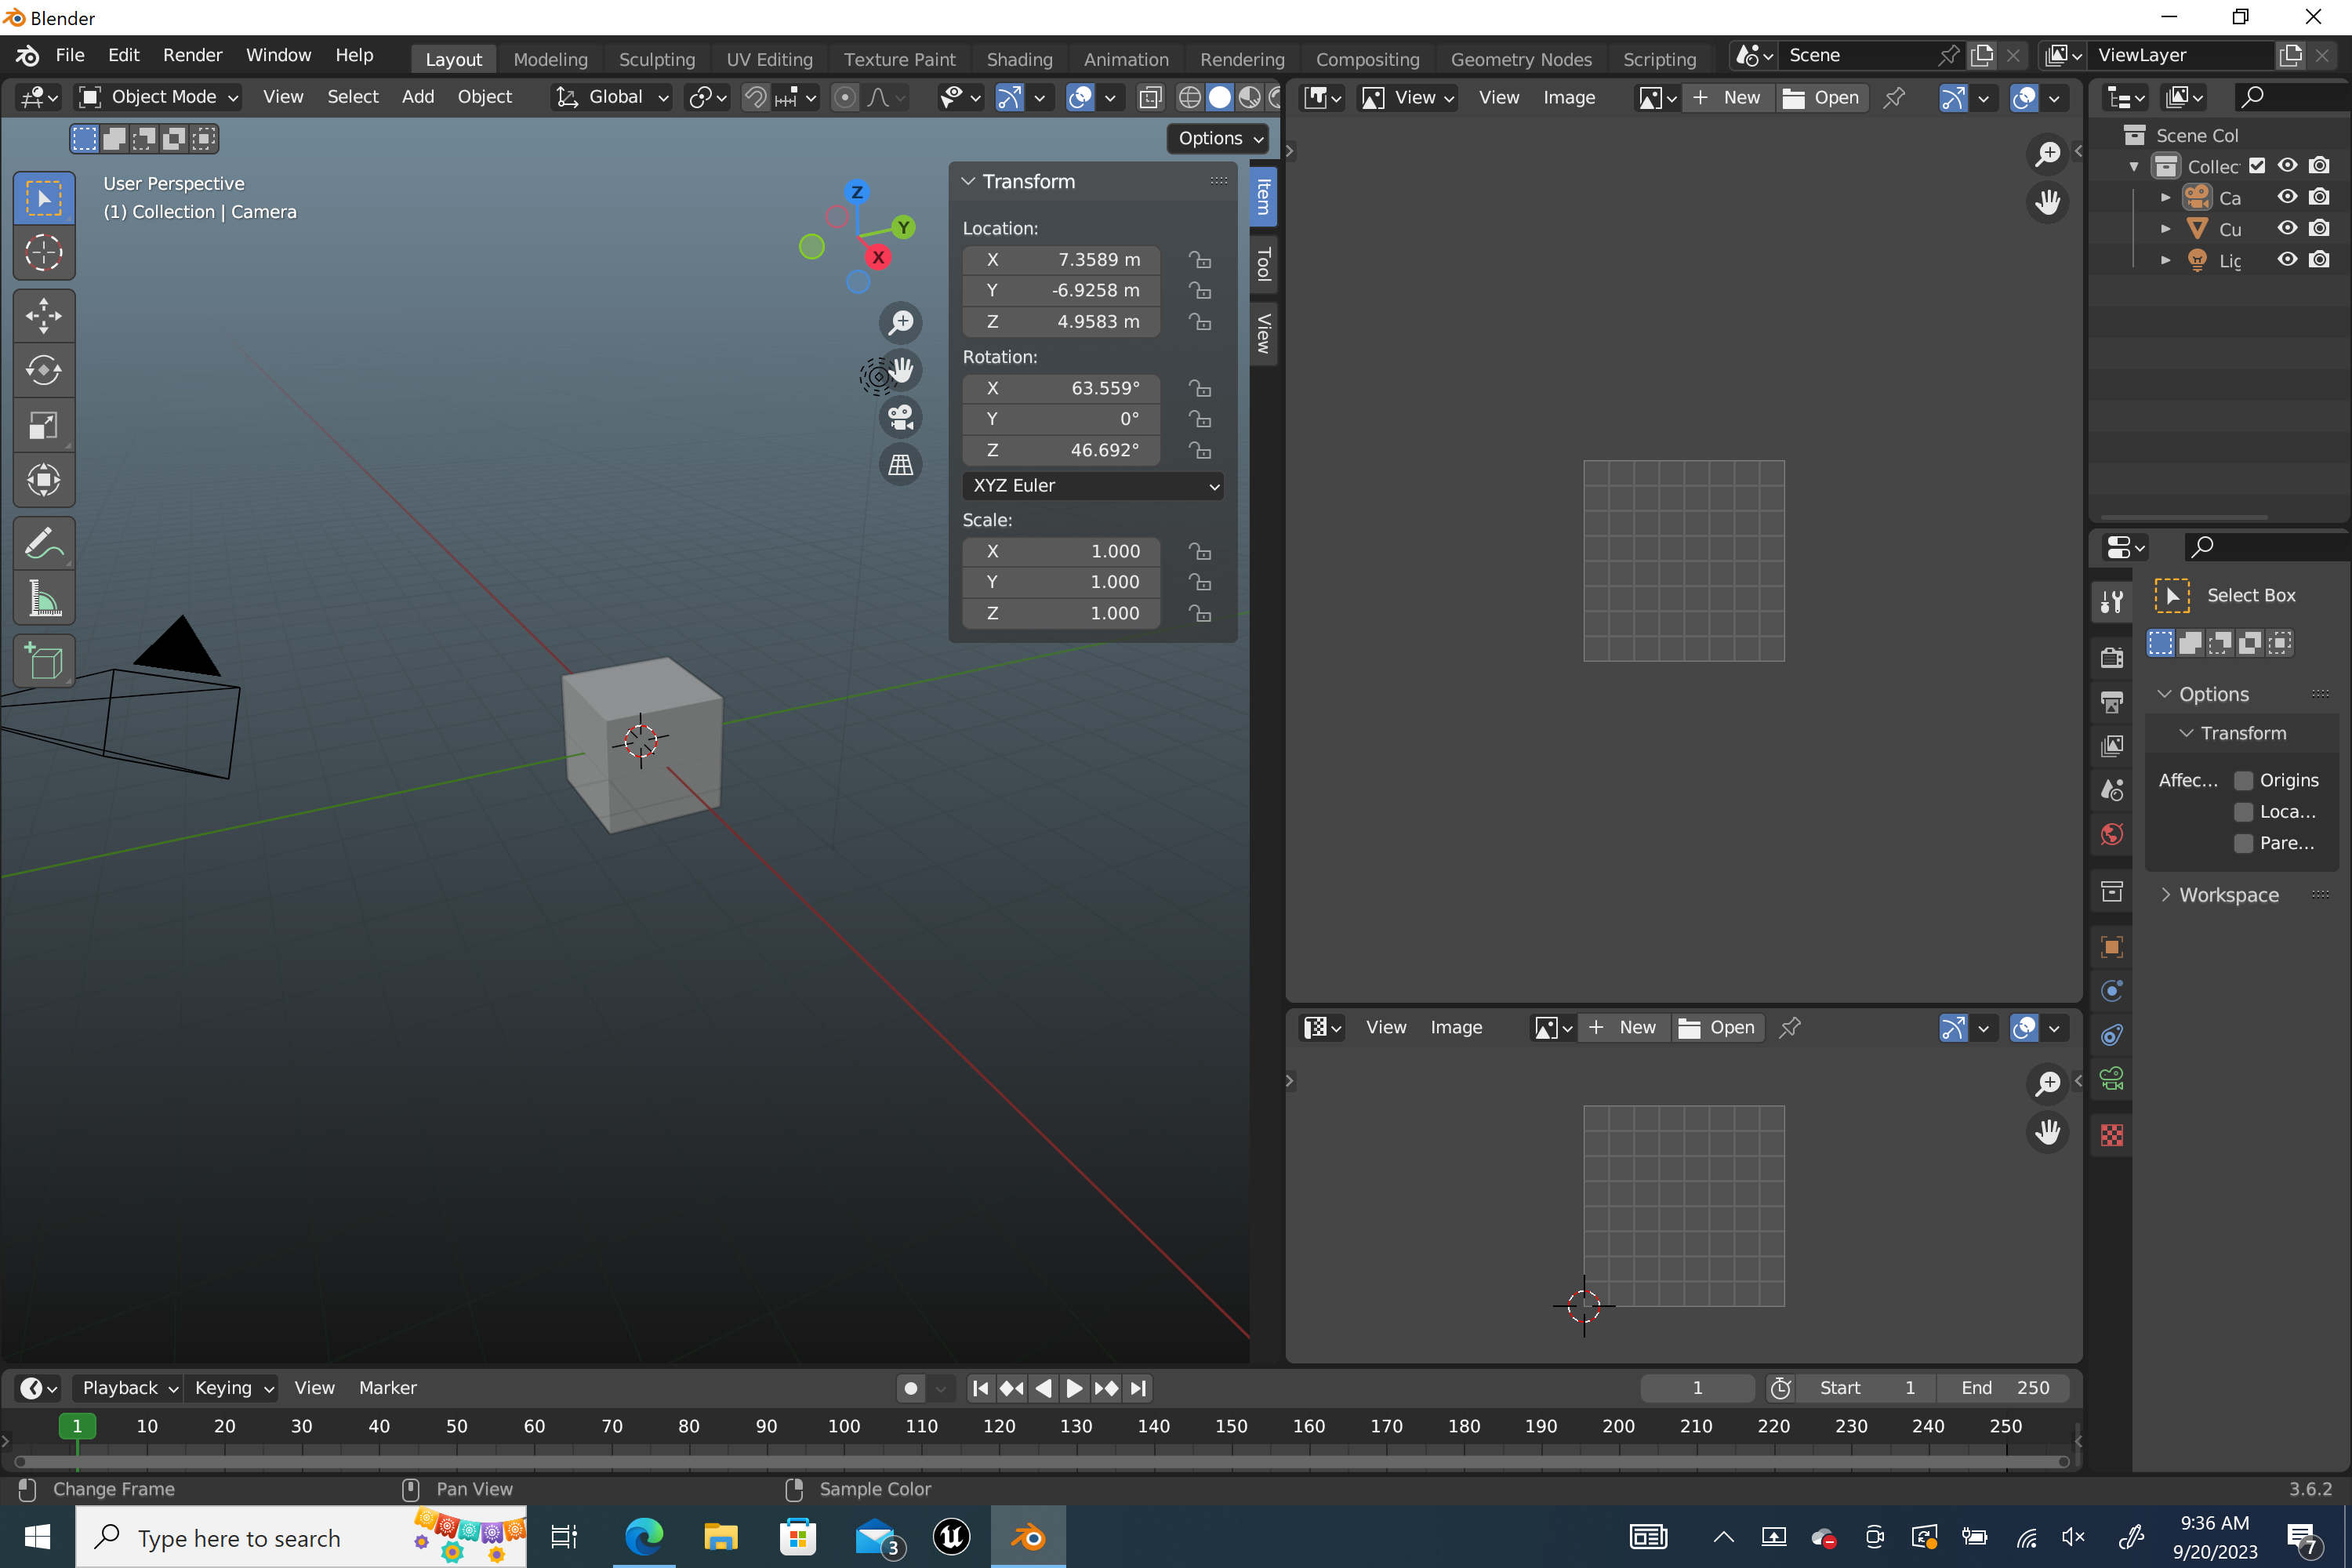Click the Add menu in 3D viewport header
The height and width of the screenshot is (1568, 2352).
click(x=417, y=97)
